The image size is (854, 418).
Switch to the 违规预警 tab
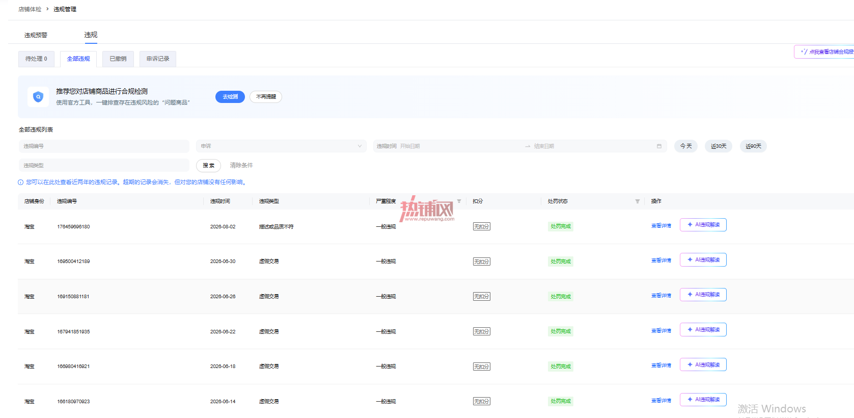coord(36,35)
